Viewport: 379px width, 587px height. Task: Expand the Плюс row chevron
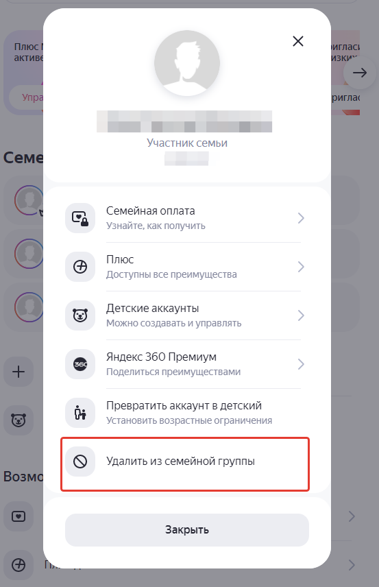[x=301, y=267]
